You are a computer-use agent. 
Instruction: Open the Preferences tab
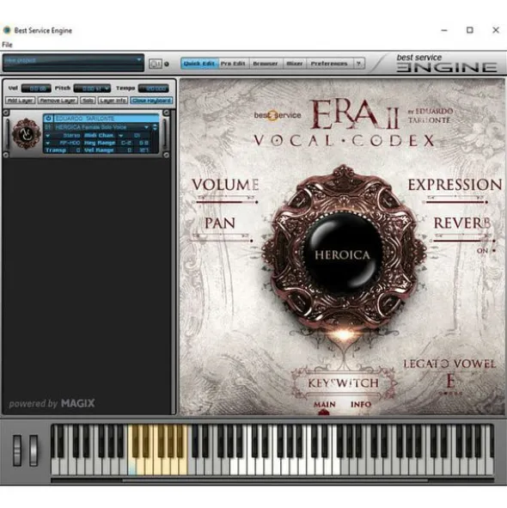pos(329,64)
